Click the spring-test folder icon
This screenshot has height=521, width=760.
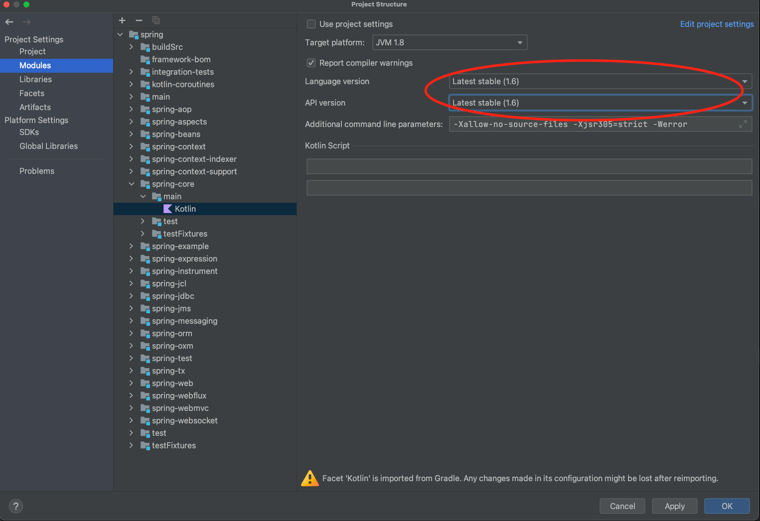(x=145, y=358)
